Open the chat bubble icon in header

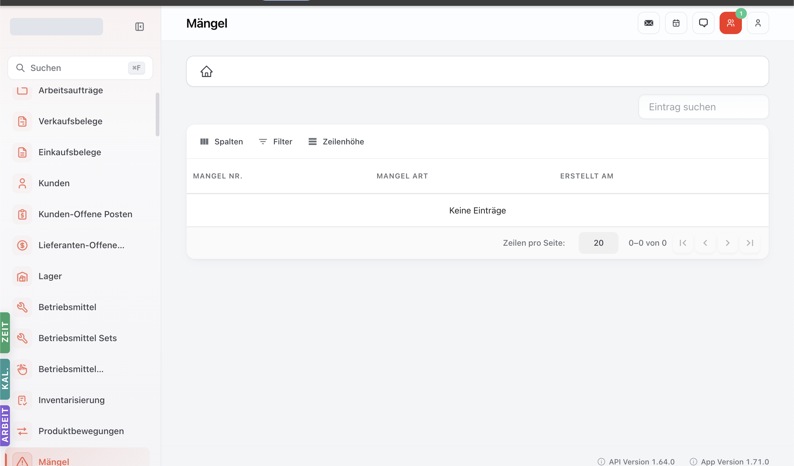tap(703, 23)
